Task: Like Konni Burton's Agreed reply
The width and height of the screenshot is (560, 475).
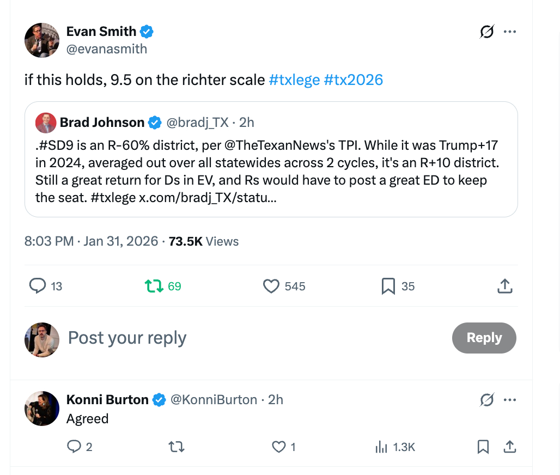Action: [279, 447]
